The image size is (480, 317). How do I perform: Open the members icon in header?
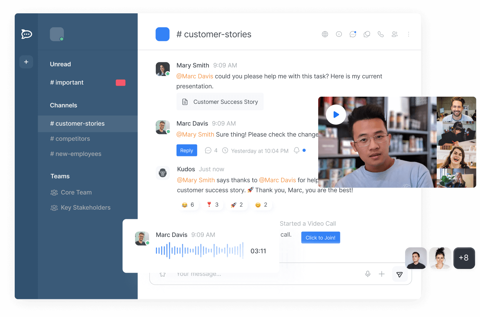(395, 34)
